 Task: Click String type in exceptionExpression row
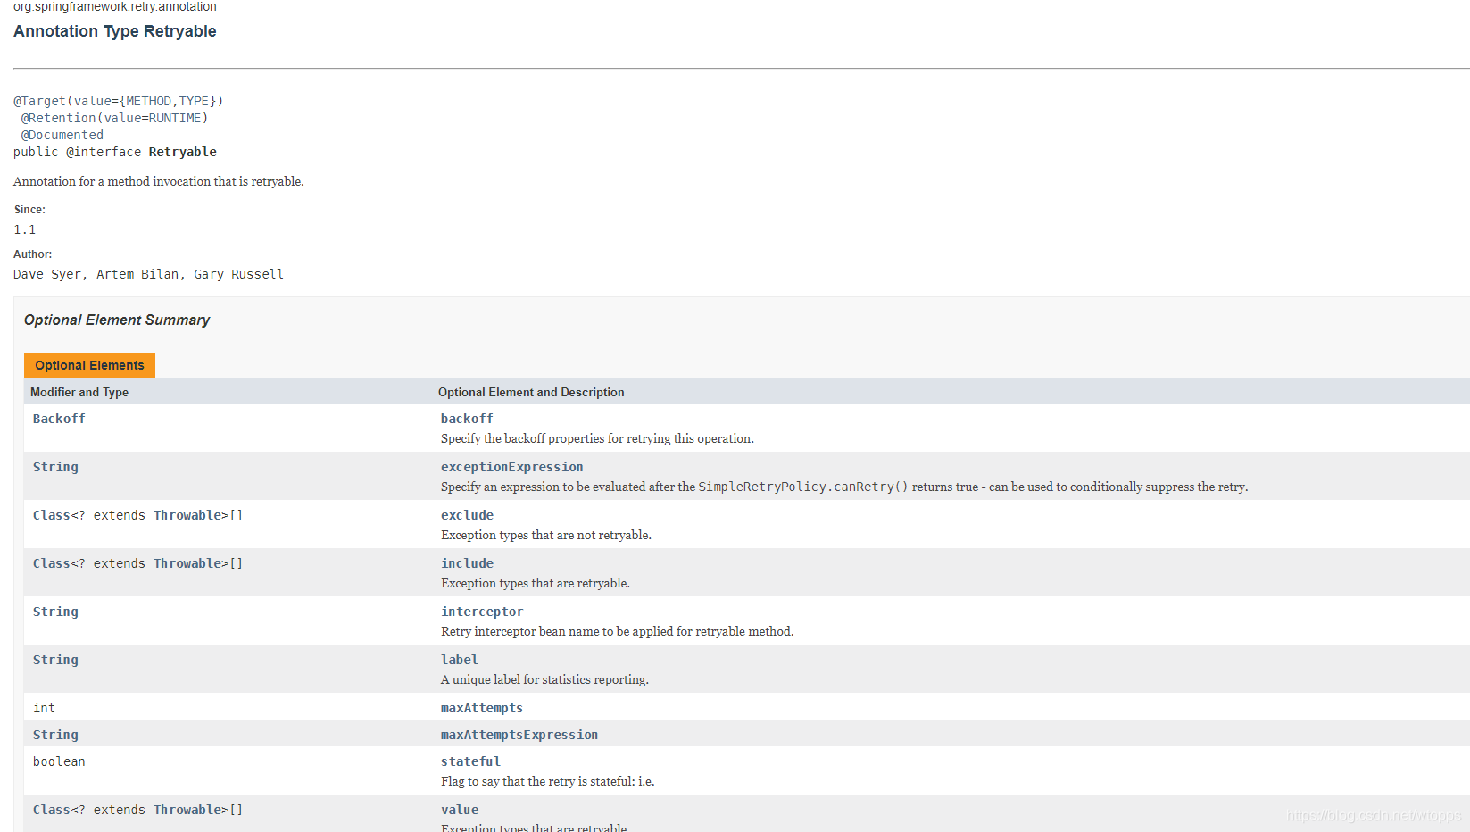point(55,467)
